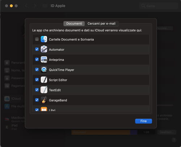
Task: Toggle the Libri checkbox
Action: (37, 110)
